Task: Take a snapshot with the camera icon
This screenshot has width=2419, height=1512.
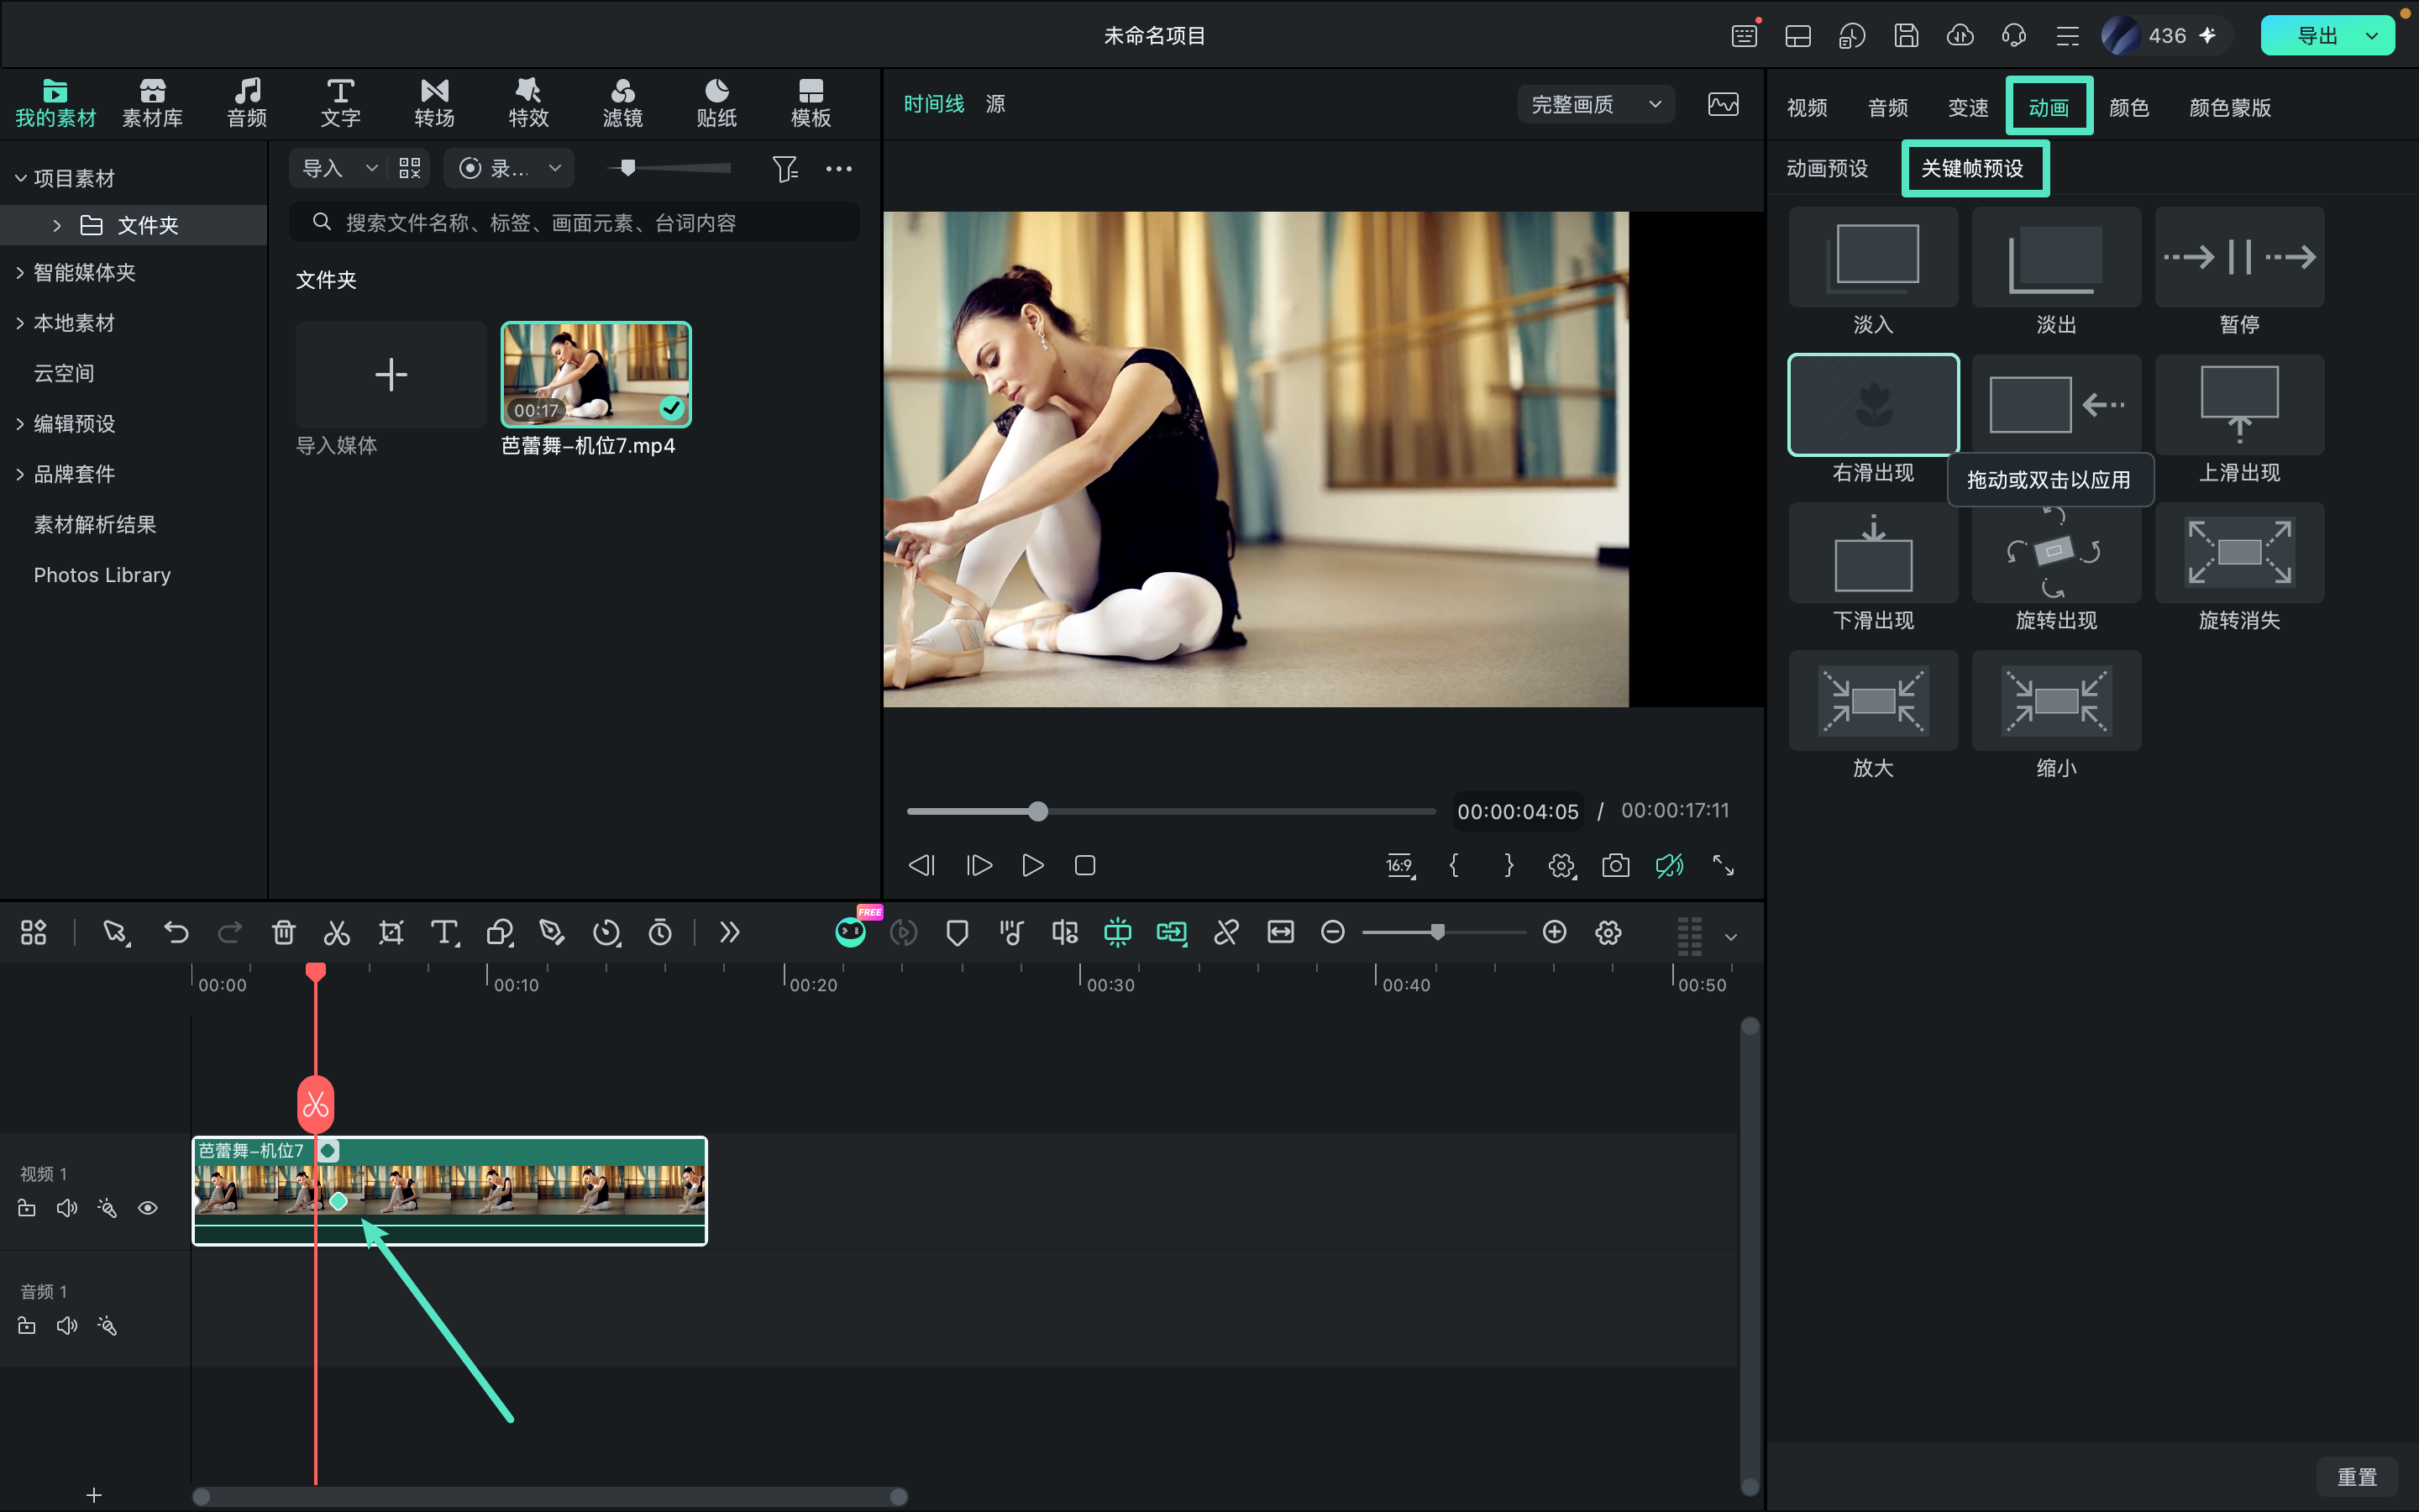Action: pyautogui.click(x=1615, y=866)
